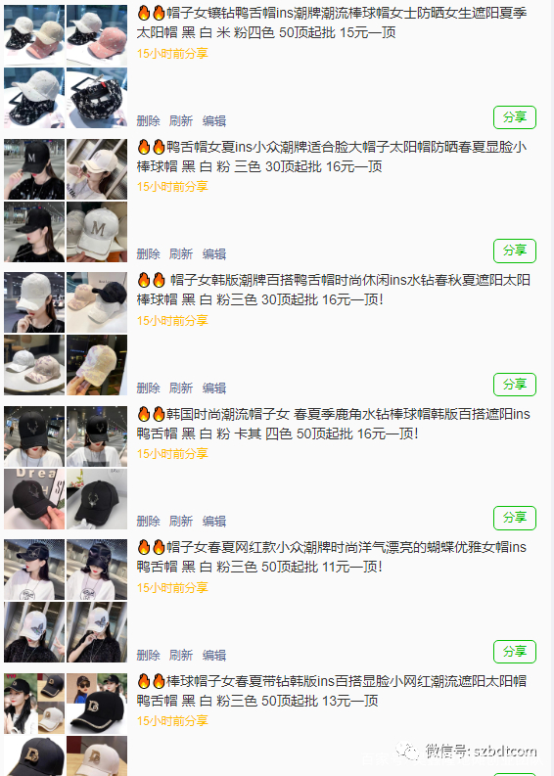554x776 pixels.
Task: Click 编辑 under the 蝴蝶优雅女帽 listing
Action: (x=214, y=655)
